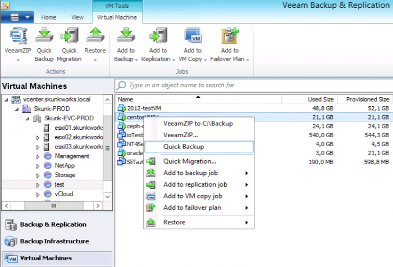Choose VeeamZIP to C:\Backup in context menu
Screen dimensions: 393x267
(x=199, y=124)
